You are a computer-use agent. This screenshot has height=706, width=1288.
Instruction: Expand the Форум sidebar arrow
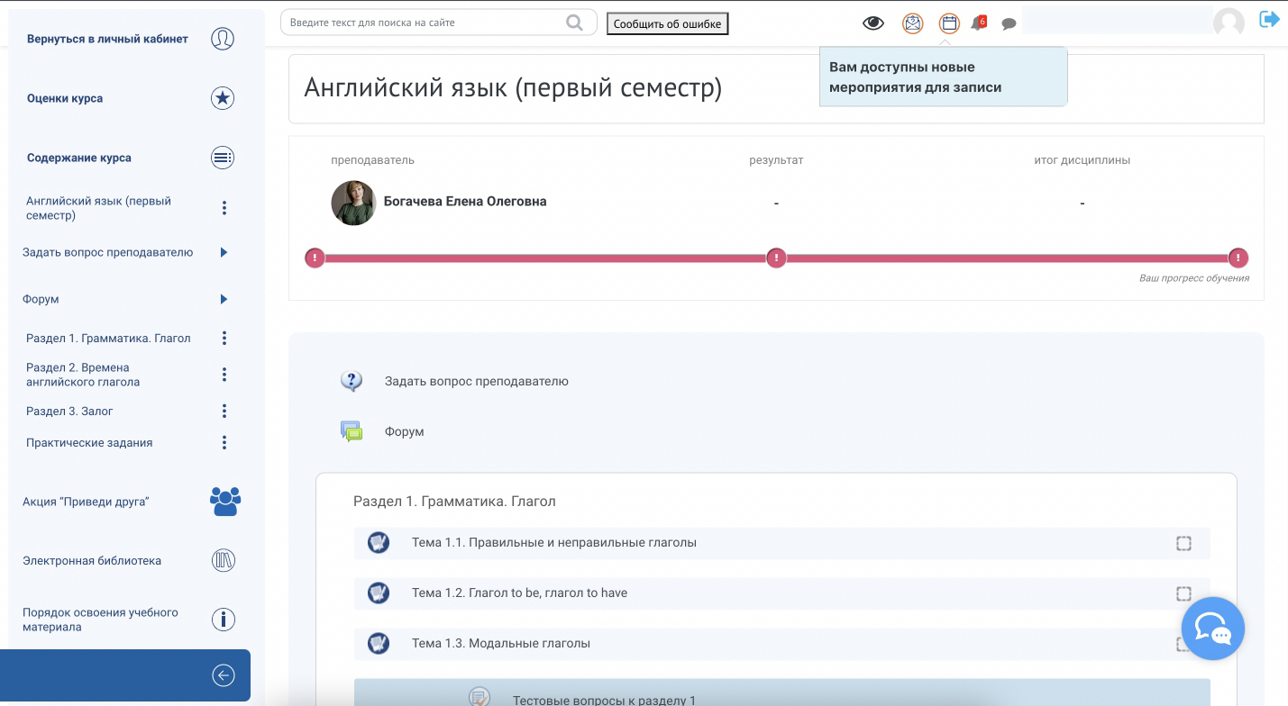click(224, 299)
